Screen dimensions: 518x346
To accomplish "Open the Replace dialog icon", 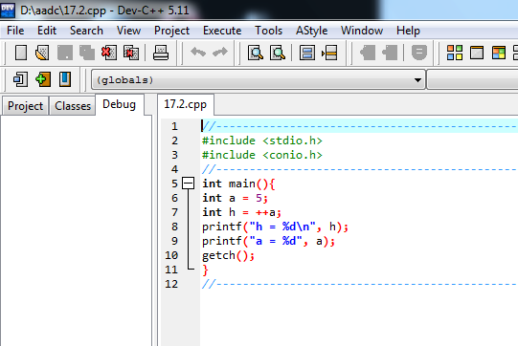I will [278, 53].
